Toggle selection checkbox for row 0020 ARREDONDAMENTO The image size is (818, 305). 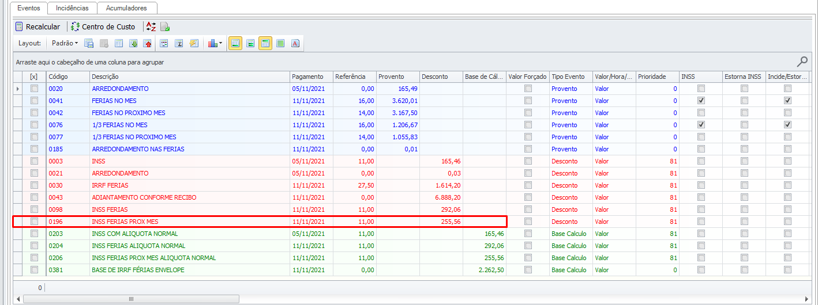34,89
